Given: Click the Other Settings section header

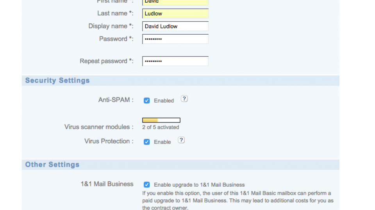Looking at the screenshot, I should point(180,164).
